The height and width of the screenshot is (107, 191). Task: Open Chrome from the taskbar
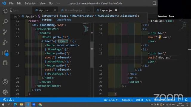point(40,104)
